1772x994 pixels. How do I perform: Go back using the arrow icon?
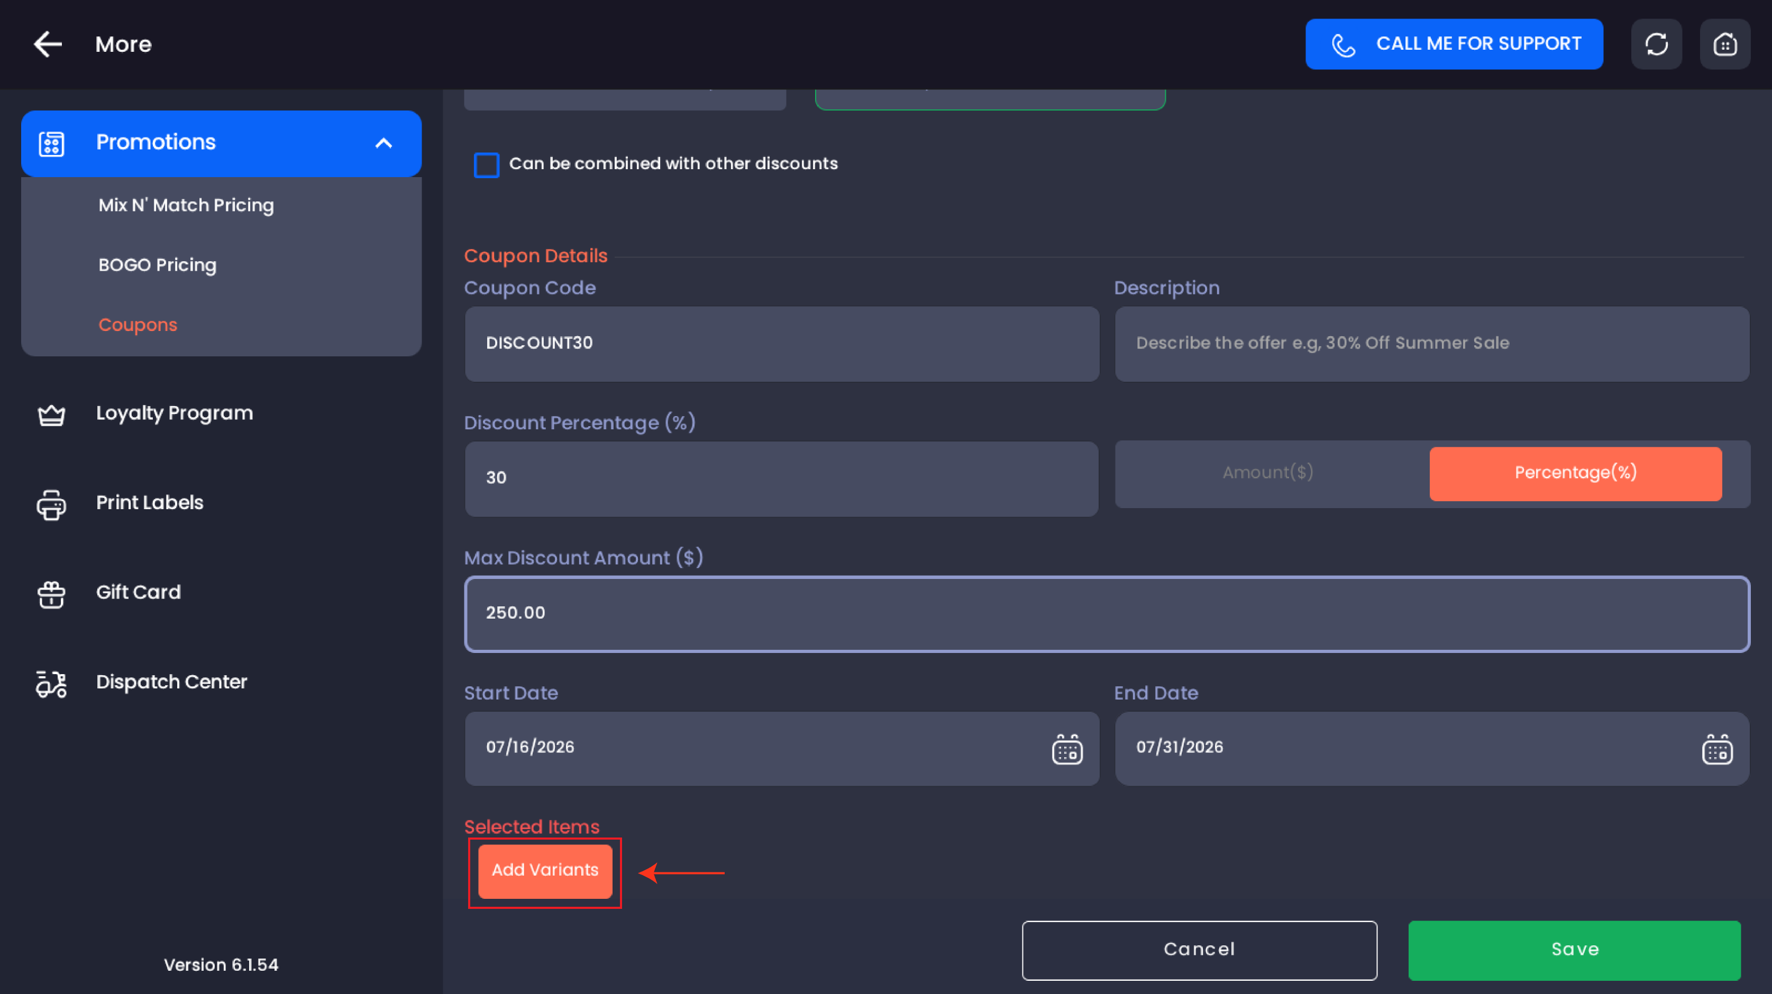pos(48,44)
